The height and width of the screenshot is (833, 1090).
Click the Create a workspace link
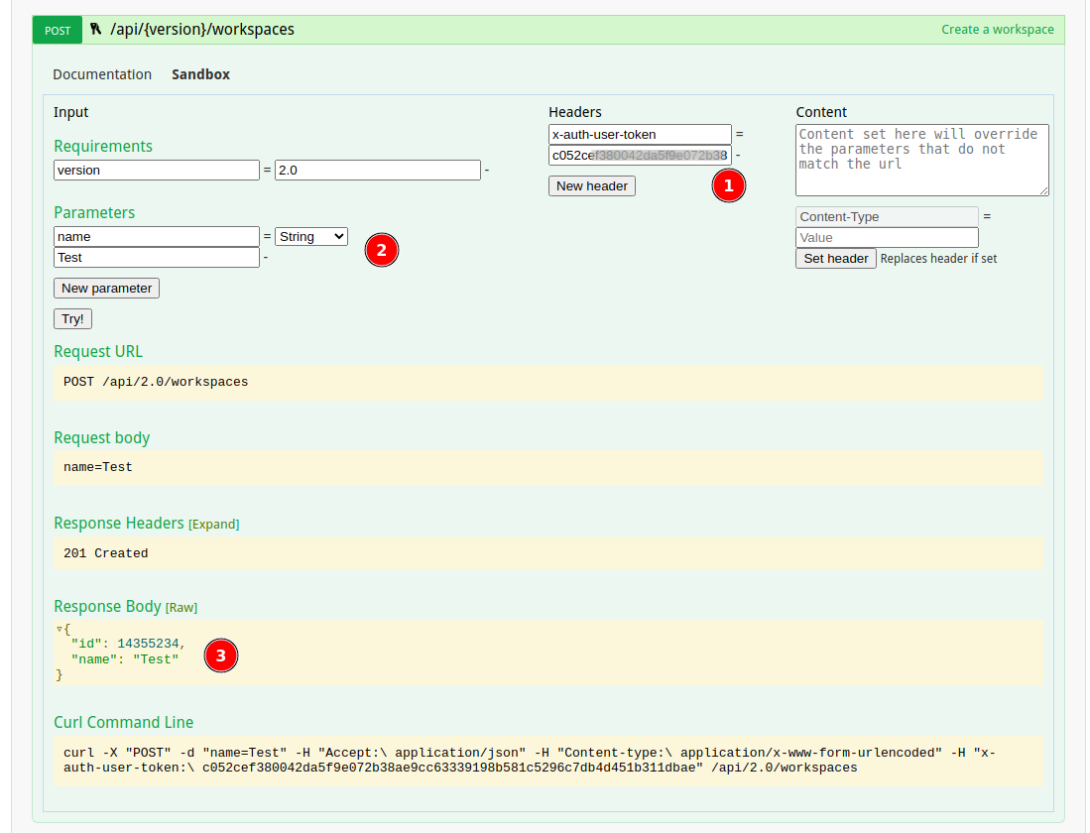point(998,29)
